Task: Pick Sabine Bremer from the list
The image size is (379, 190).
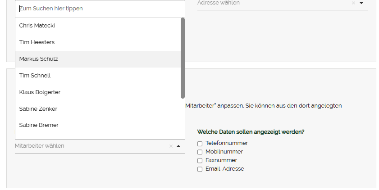Action: [x=39, y=125]
